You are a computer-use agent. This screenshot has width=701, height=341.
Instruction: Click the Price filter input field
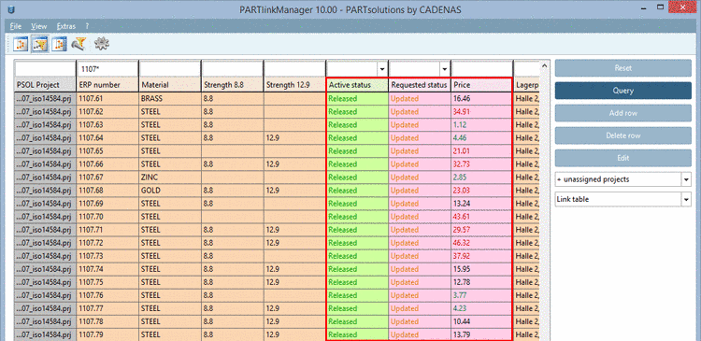click(481, 69)
